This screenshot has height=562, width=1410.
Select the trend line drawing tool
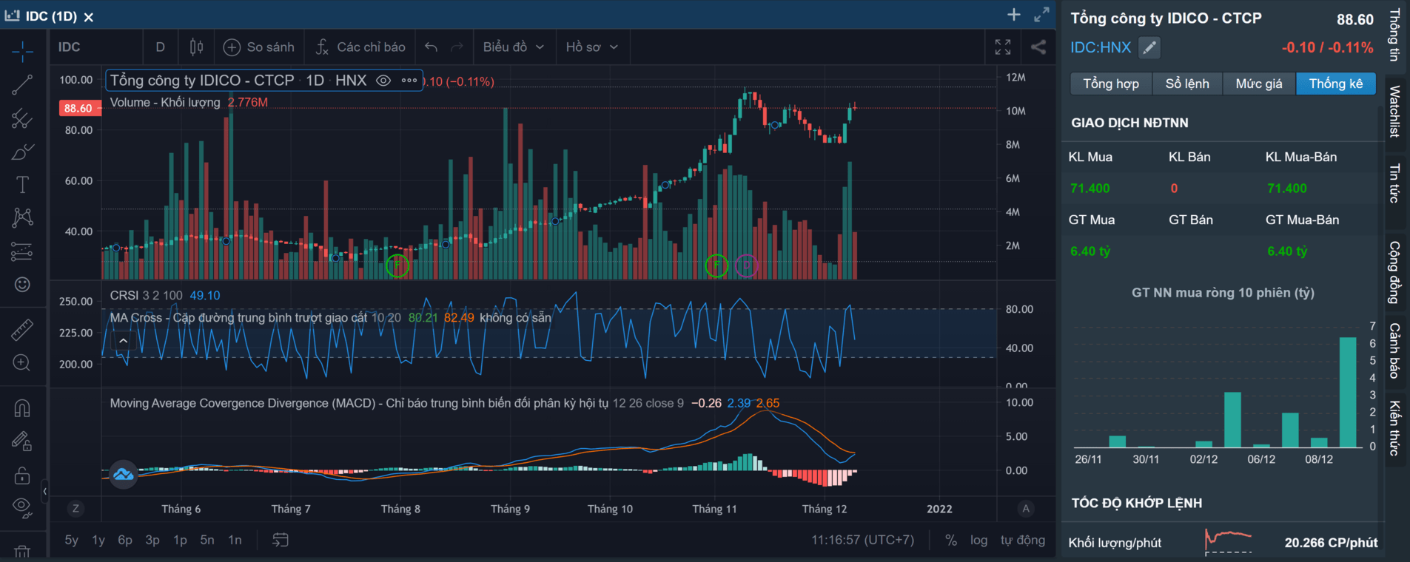coord(22,84)
